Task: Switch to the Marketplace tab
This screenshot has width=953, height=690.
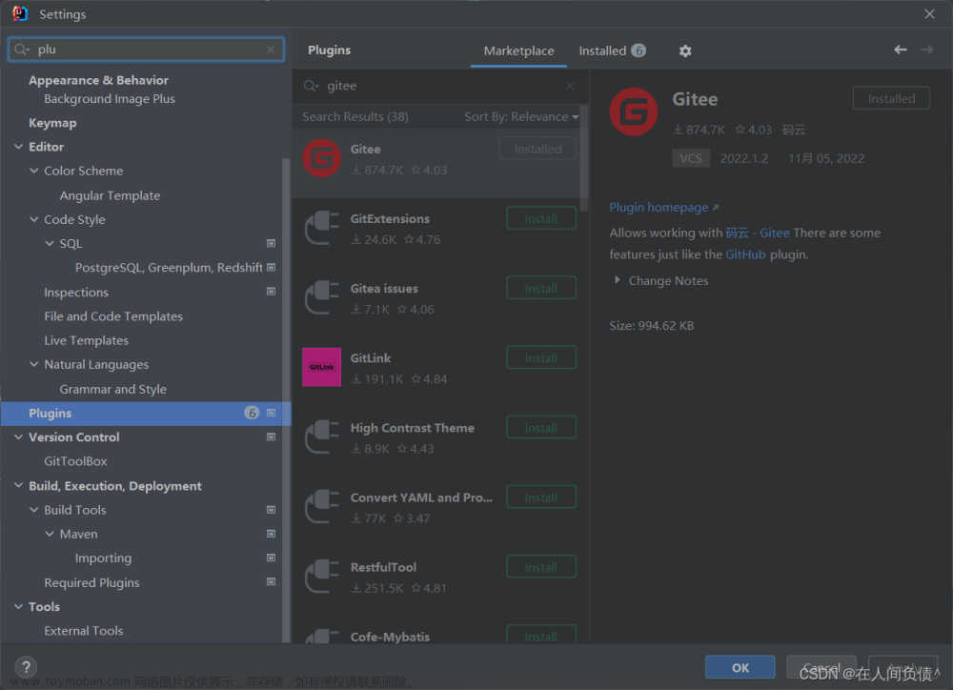Action: pos(518,51)
